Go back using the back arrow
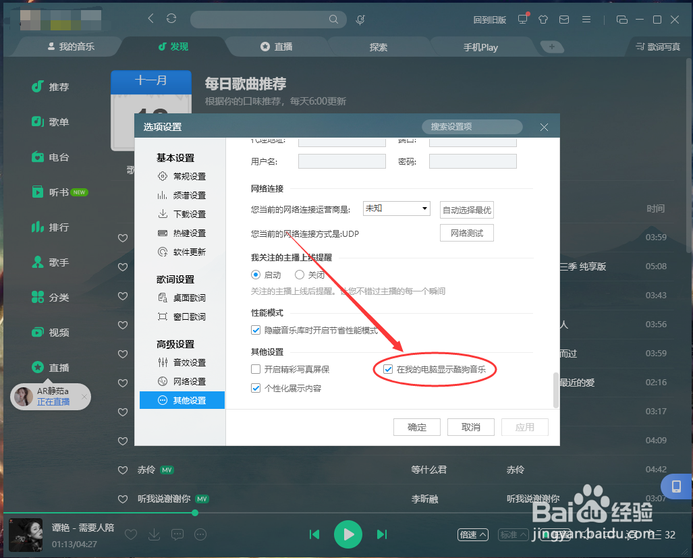 click(150, 19)
